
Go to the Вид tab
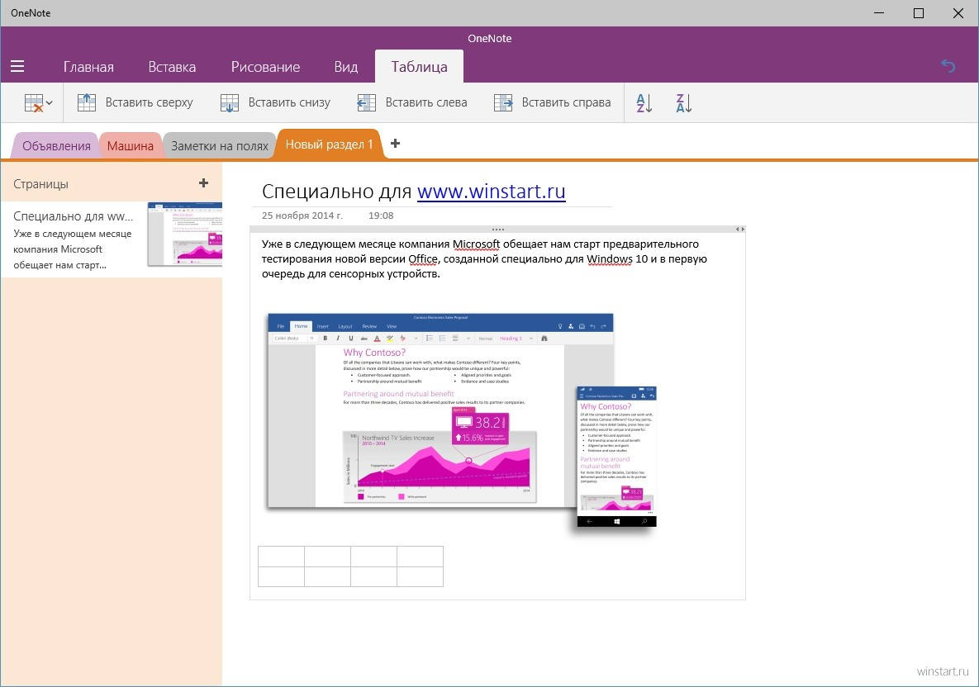tap(346, 67)
